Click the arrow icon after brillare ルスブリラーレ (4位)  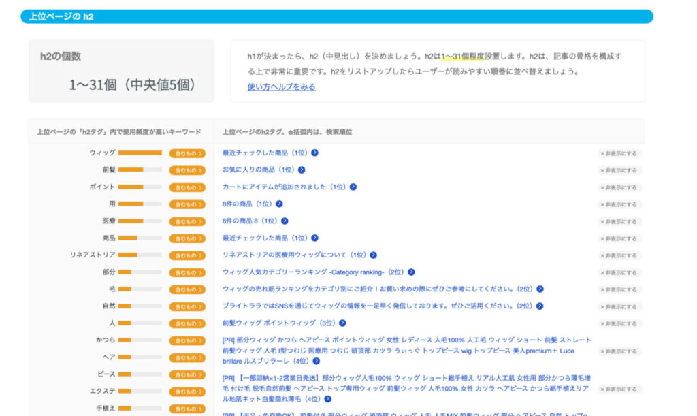coord(316,361)
